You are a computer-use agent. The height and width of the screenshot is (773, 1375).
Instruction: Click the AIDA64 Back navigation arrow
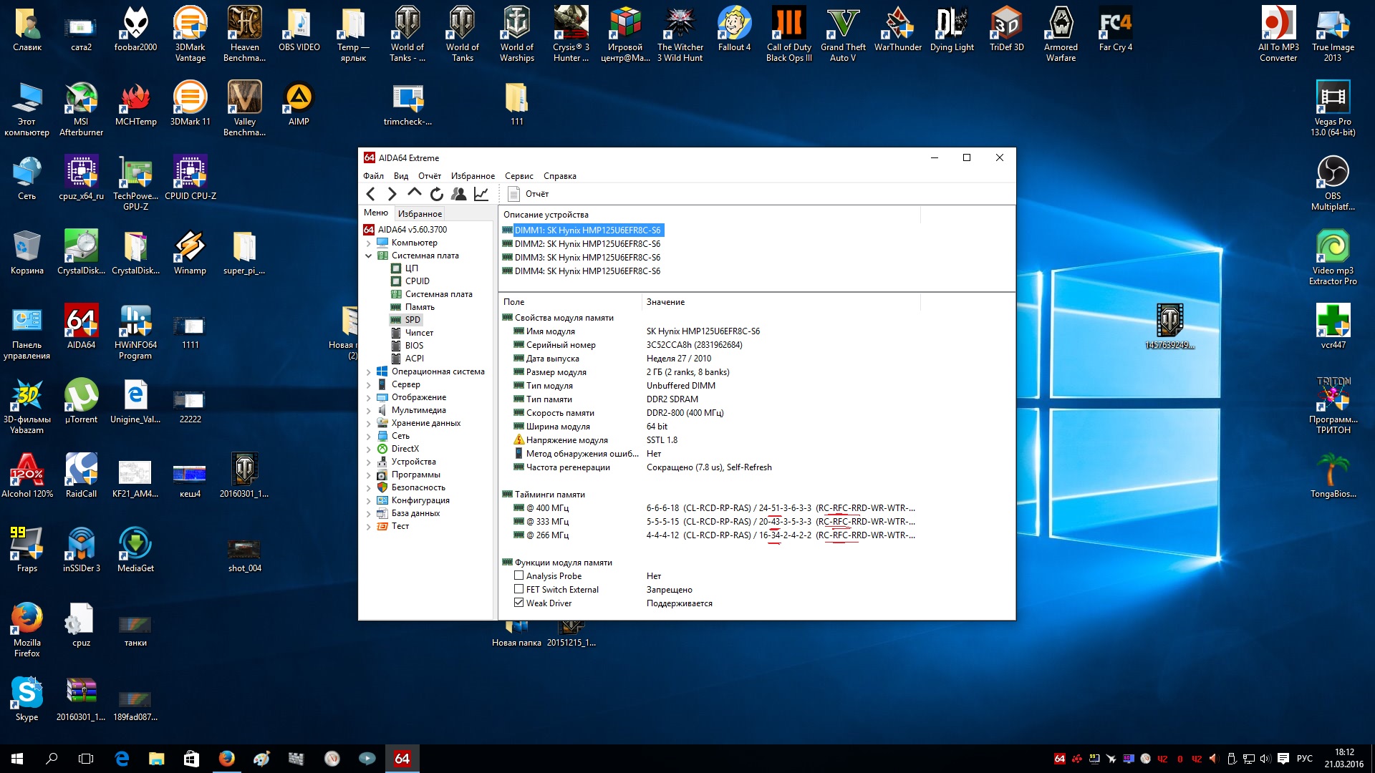(x=370, y=194)
